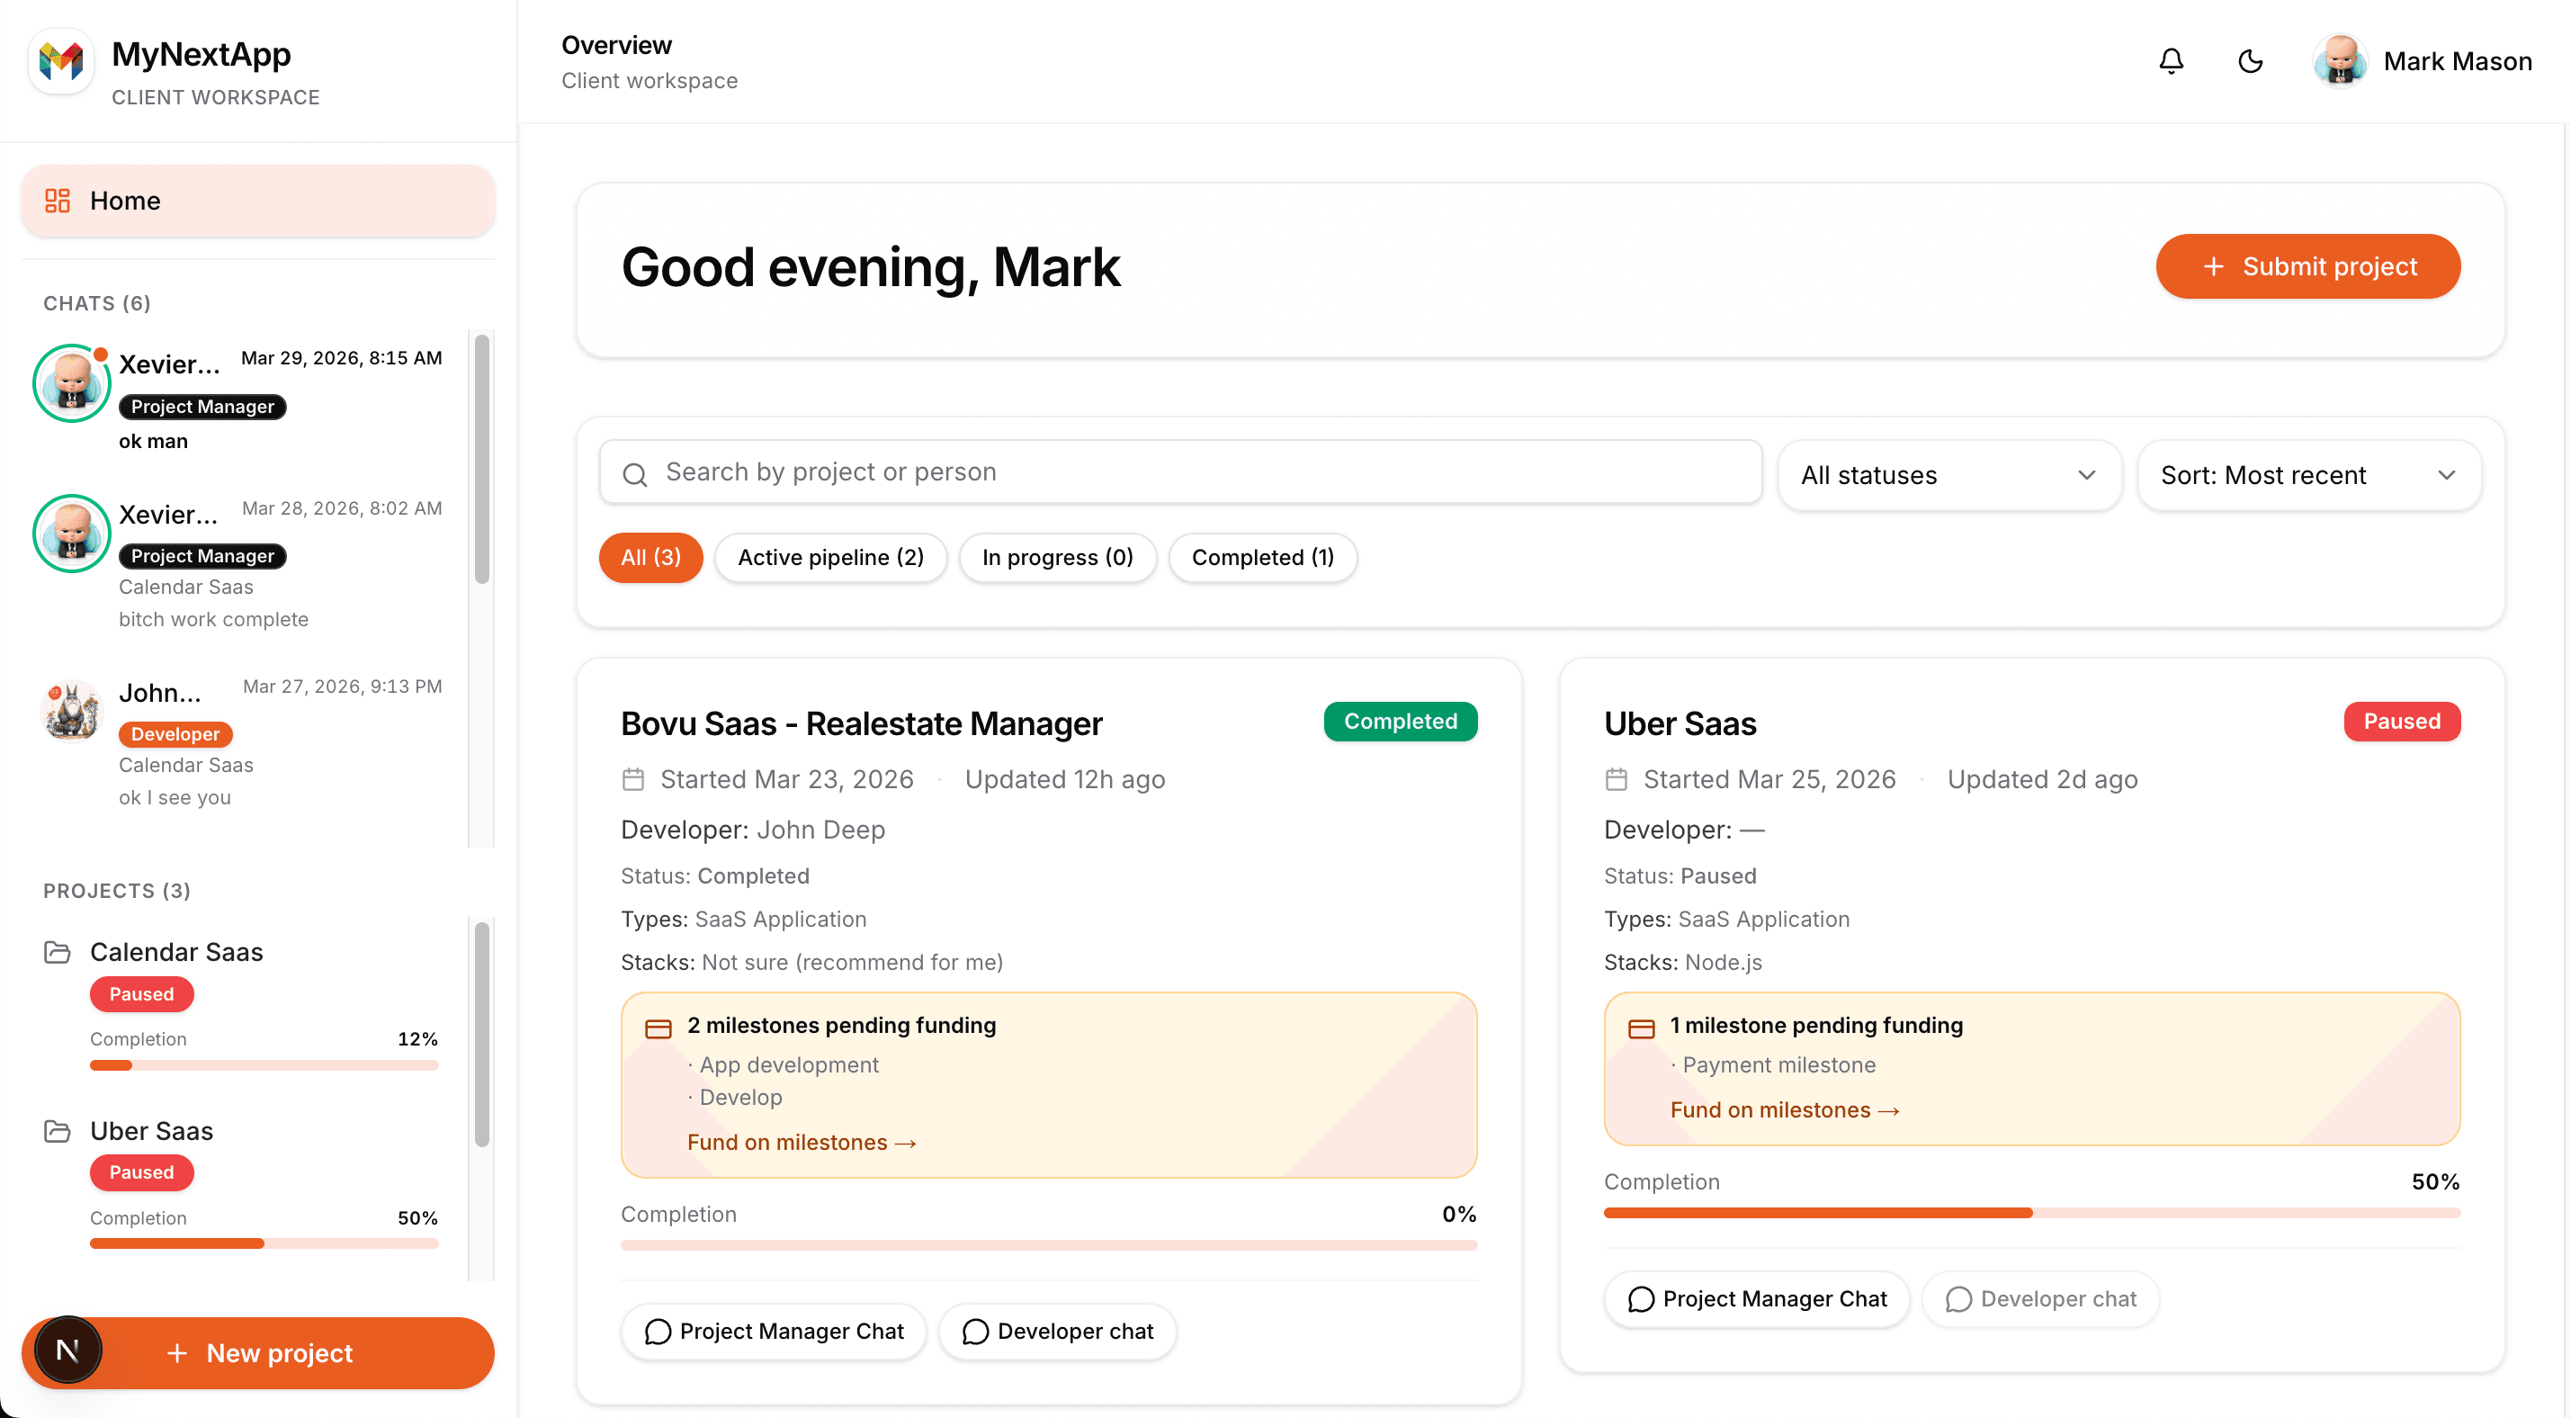Screen dimensions: 2571x1418
Task: Click the Uber Saas folder icon in sidebar
Action: pos(57,1130)
